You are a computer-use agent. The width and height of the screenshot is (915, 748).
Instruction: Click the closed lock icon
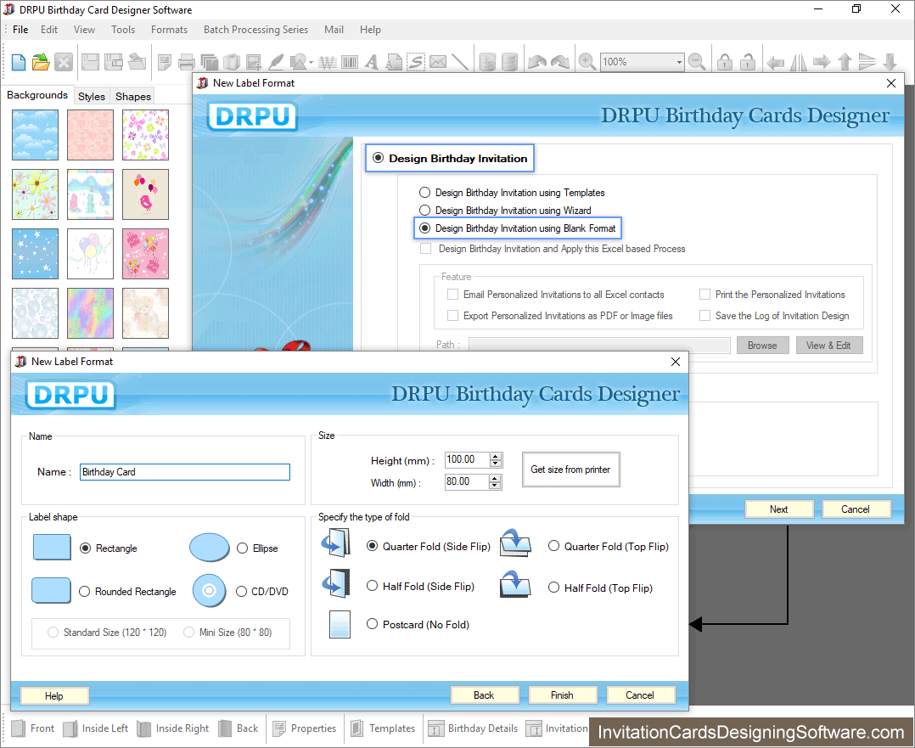(x=725, y=61)
